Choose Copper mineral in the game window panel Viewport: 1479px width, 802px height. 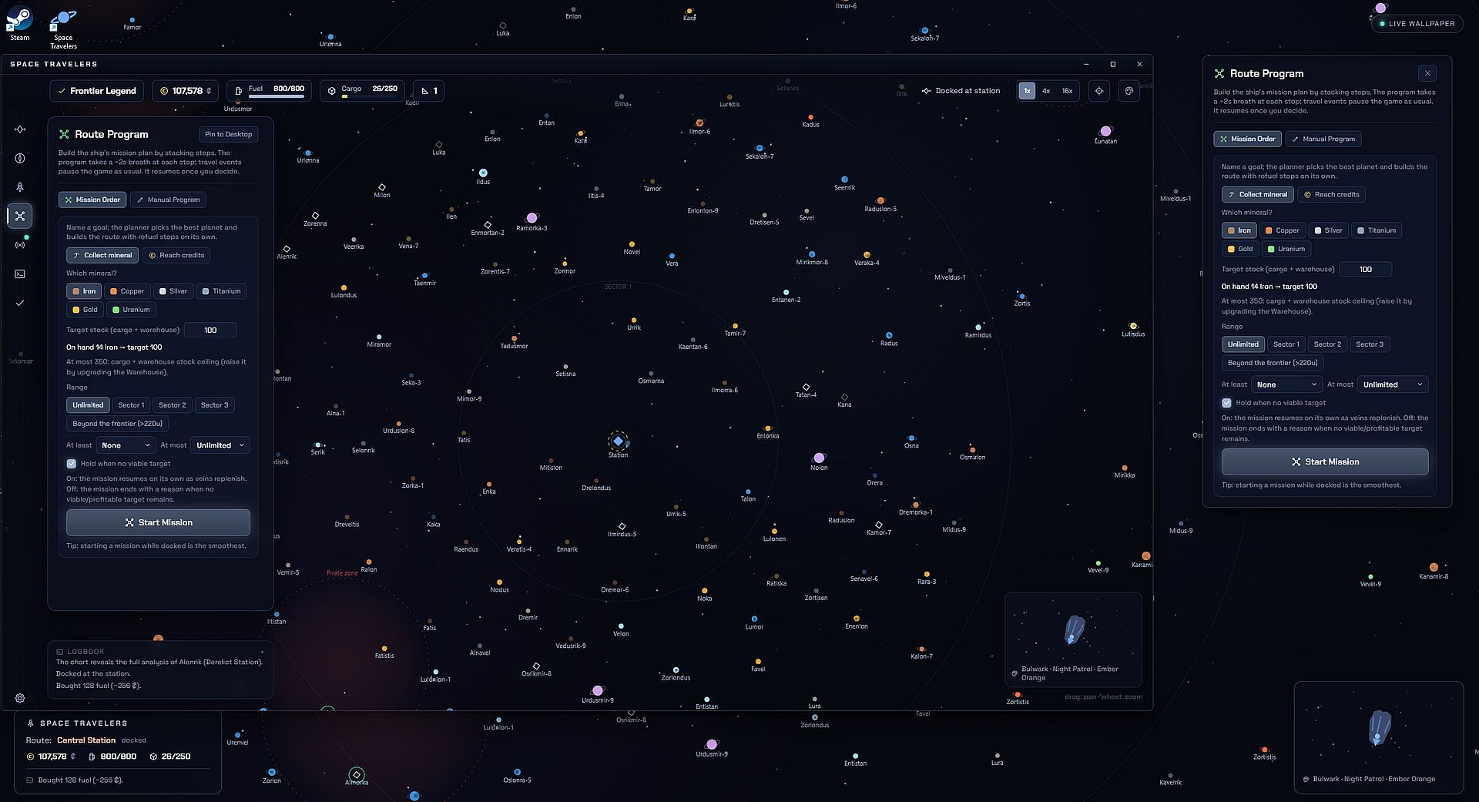pyautogui.click(x=127, y=291)
